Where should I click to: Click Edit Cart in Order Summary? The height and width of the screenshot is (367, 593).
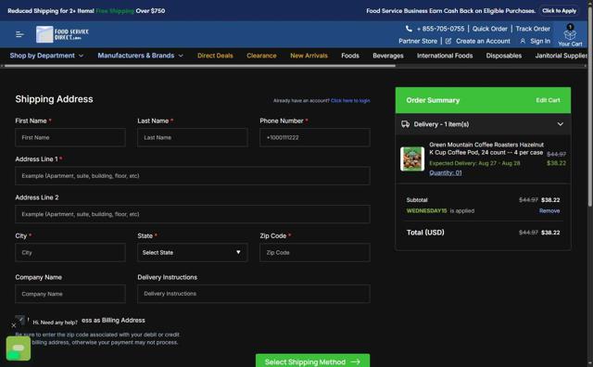pyautogui.click(x=548, y=100)
